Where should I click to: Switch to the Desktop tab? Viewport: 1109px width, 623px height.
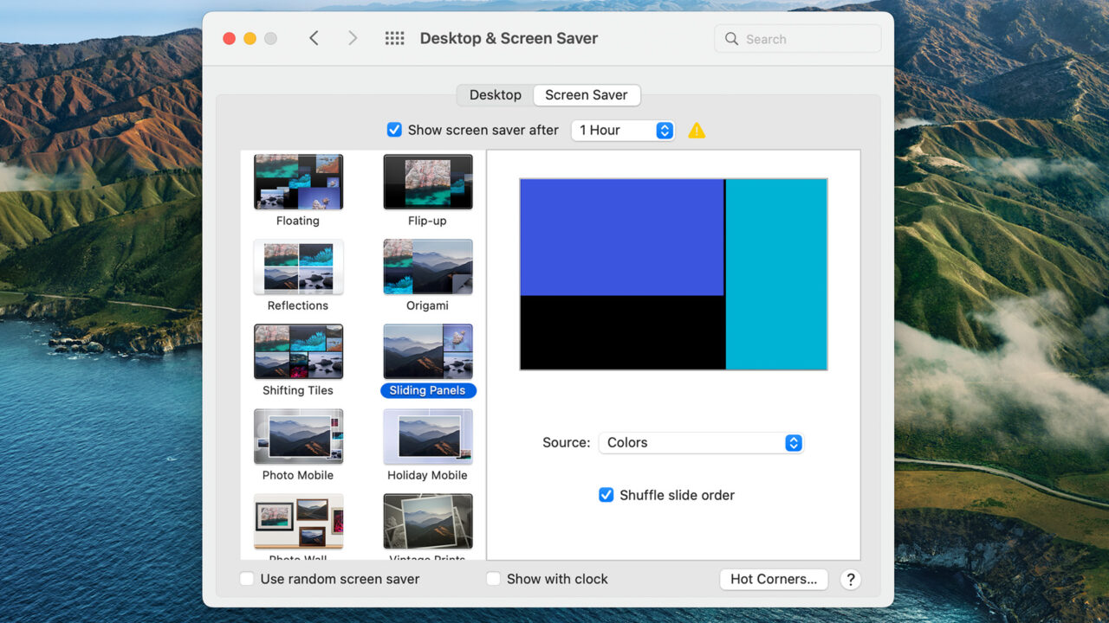click(495, 95)
